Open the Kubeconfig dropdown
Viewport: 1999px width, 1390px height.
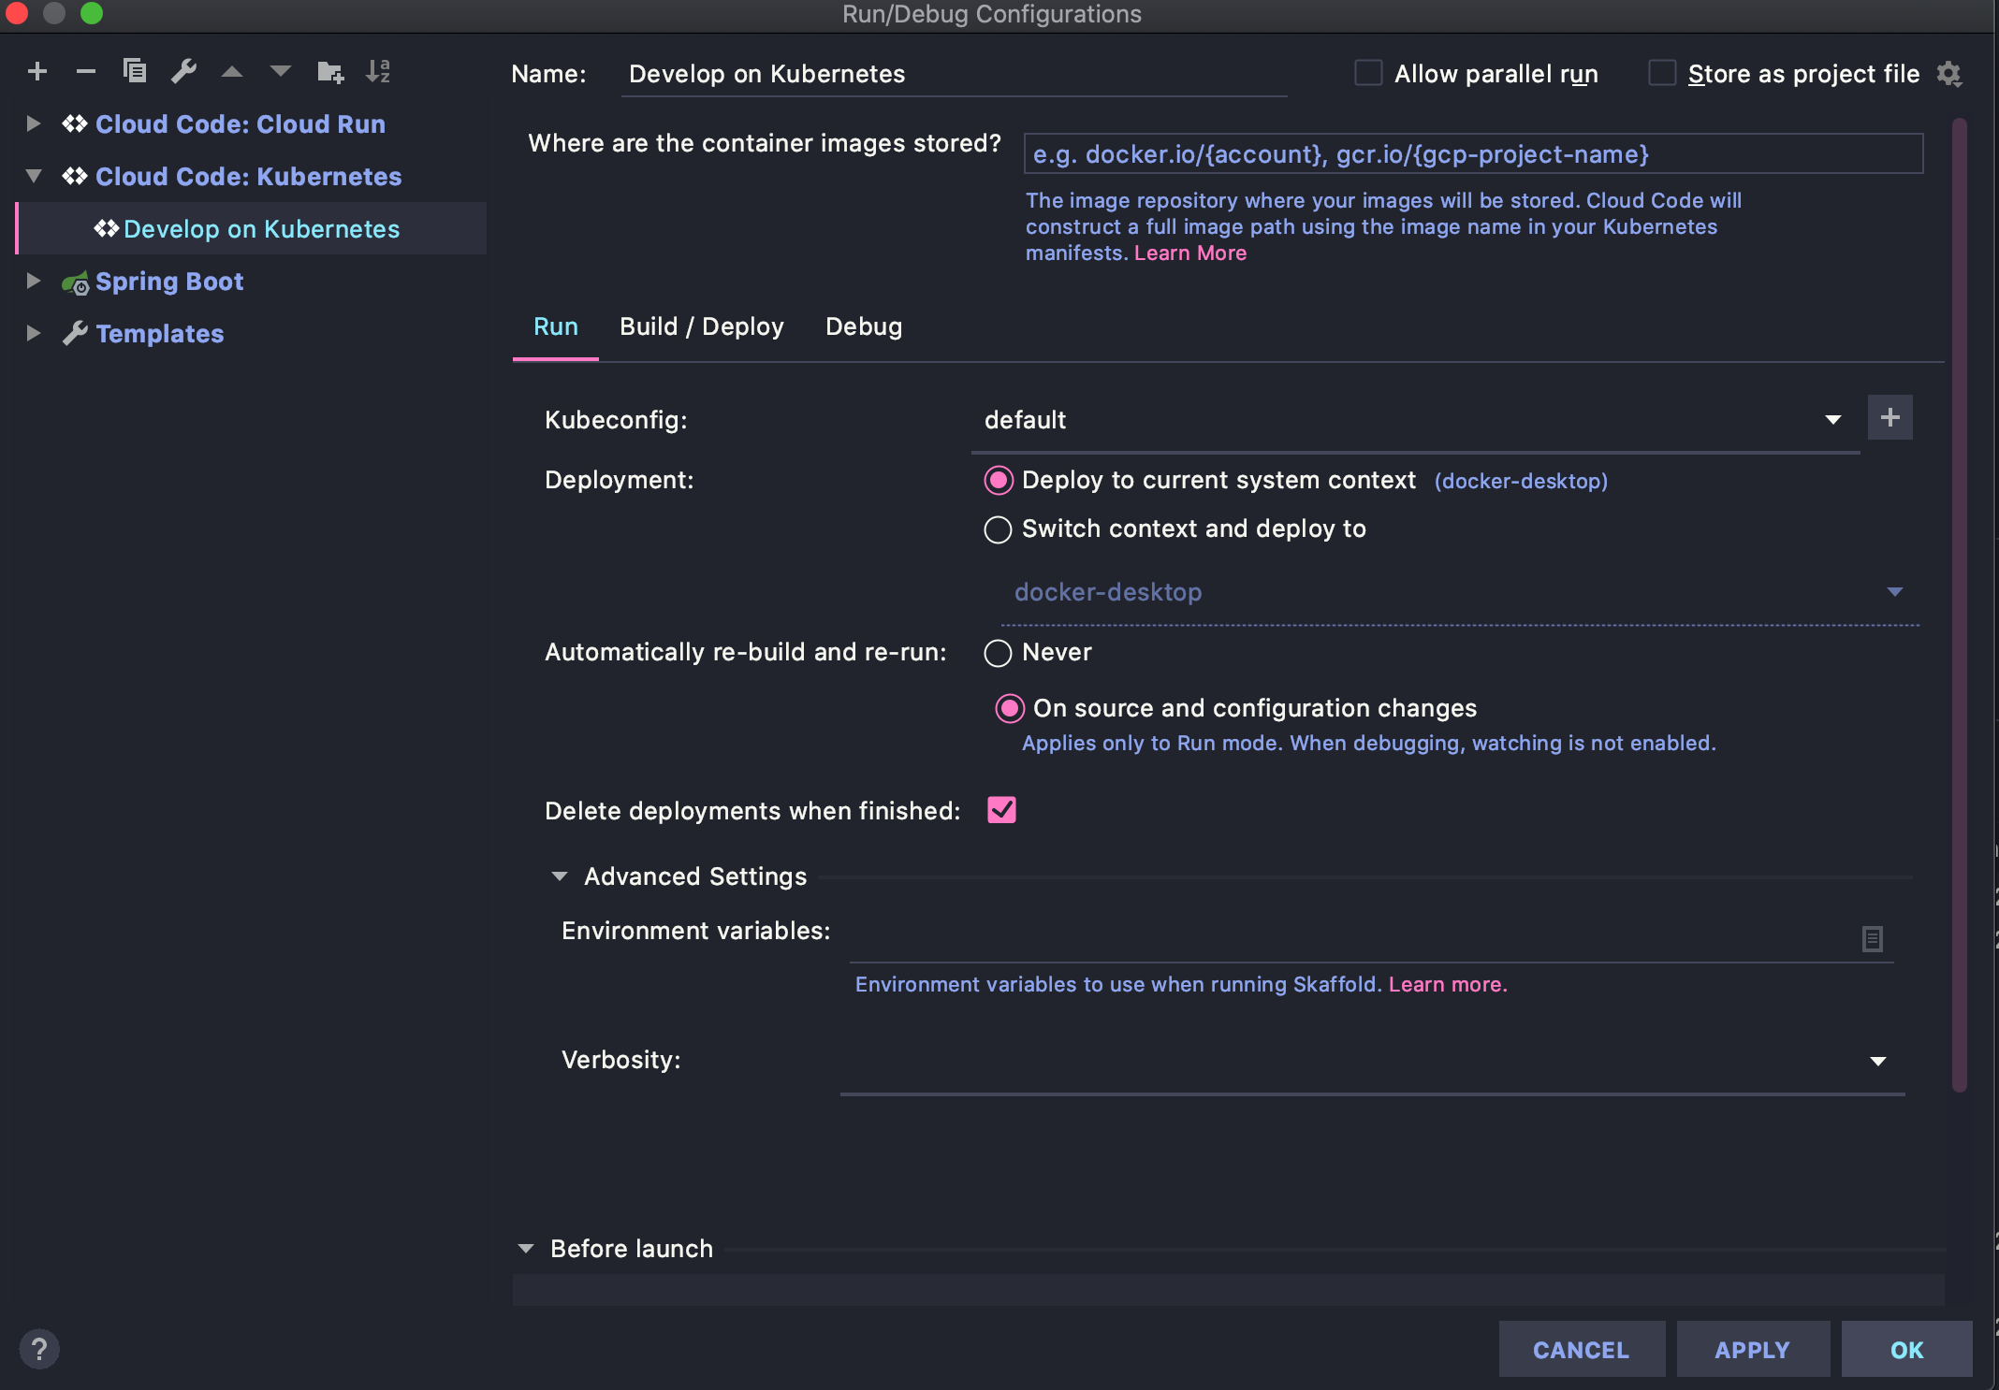[1832, 420]
